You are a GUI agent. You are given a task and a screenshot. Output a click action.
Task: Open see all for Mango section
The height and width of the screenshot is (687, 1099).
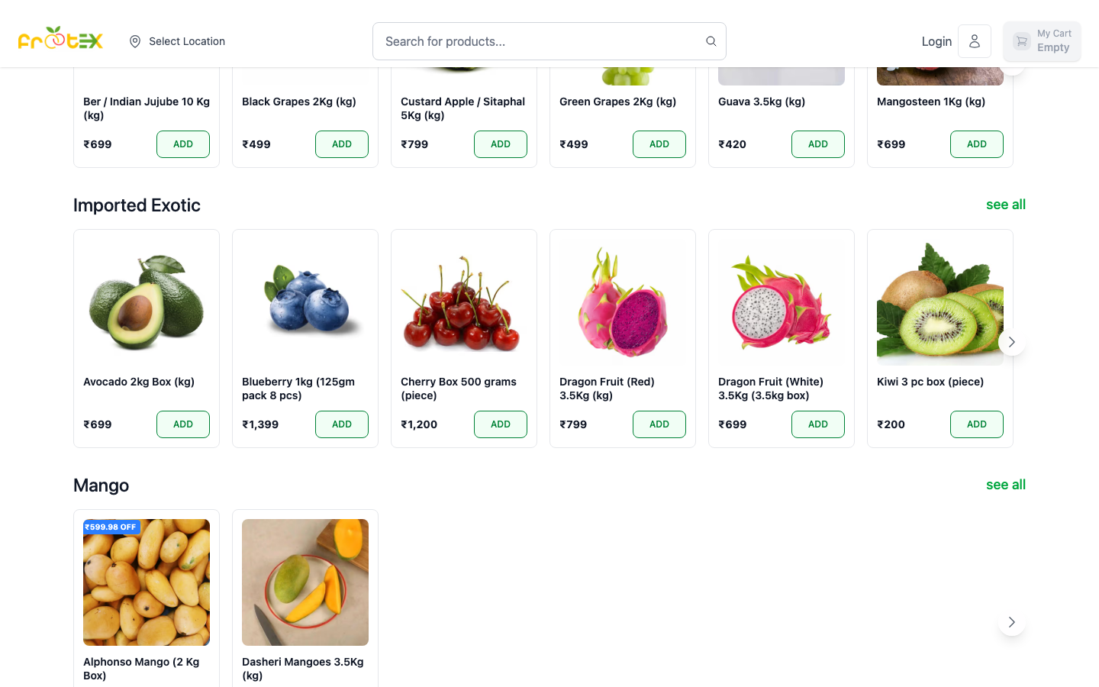[1005, 485]
